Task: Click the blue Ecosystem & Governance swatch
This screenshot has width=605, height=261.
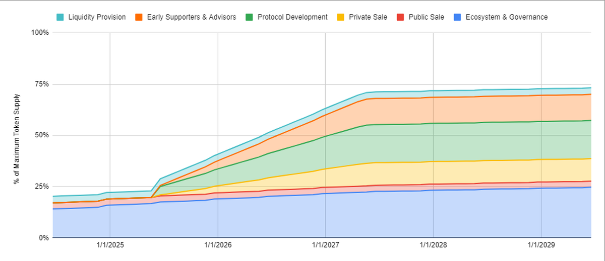Action: (457, 17)
